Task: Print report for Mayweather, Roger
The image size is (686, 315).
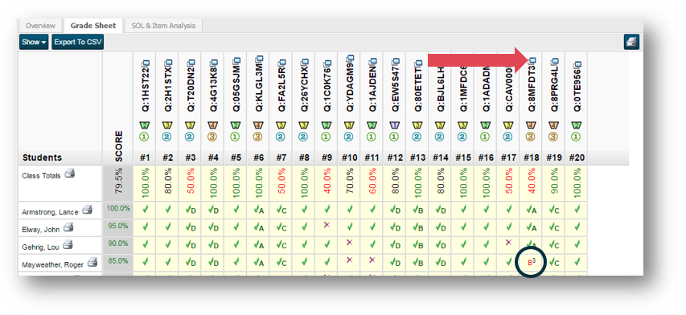Action: (92, 262)
